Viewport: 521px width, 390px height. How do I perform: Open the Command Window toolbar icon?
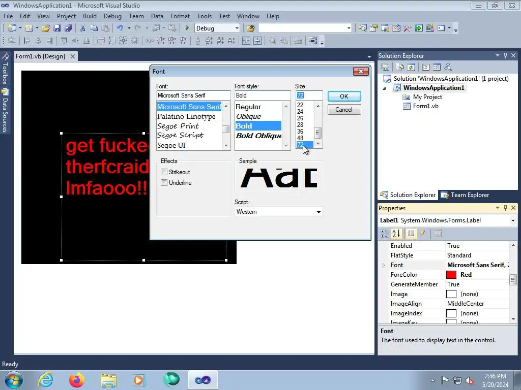tap(441, 28)
